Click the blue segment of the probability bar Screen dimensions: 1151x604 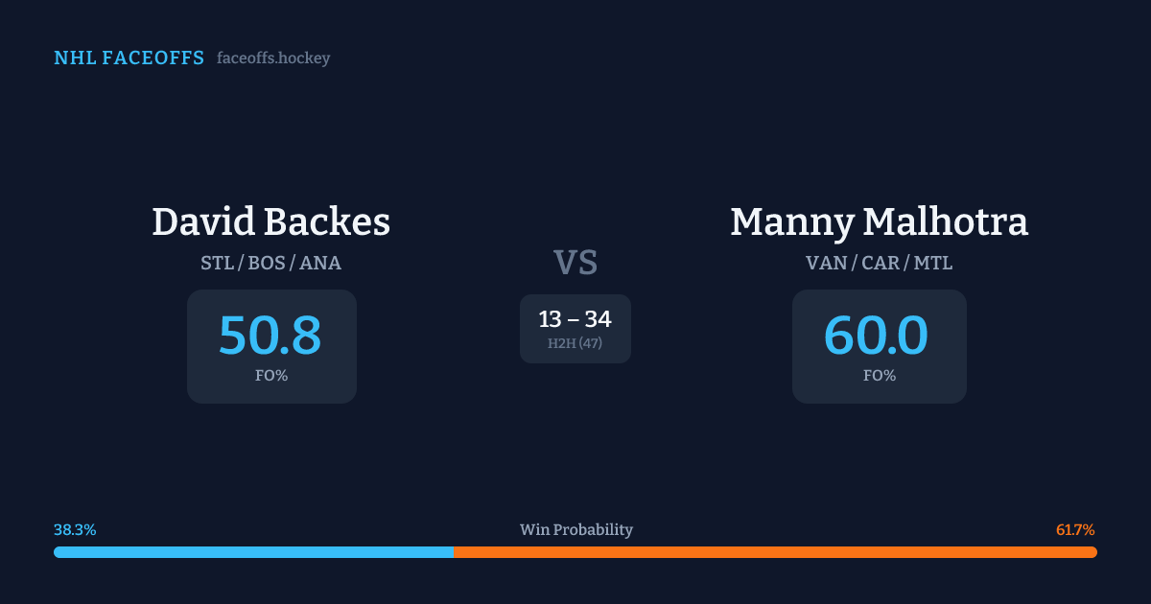pyautogui.click(x=253, y=552)
